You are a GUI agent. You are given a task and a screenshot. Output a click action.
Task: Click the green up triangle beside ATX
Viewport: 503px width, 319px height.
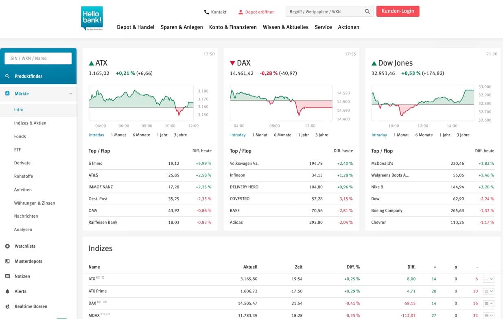tap(91, 63)
